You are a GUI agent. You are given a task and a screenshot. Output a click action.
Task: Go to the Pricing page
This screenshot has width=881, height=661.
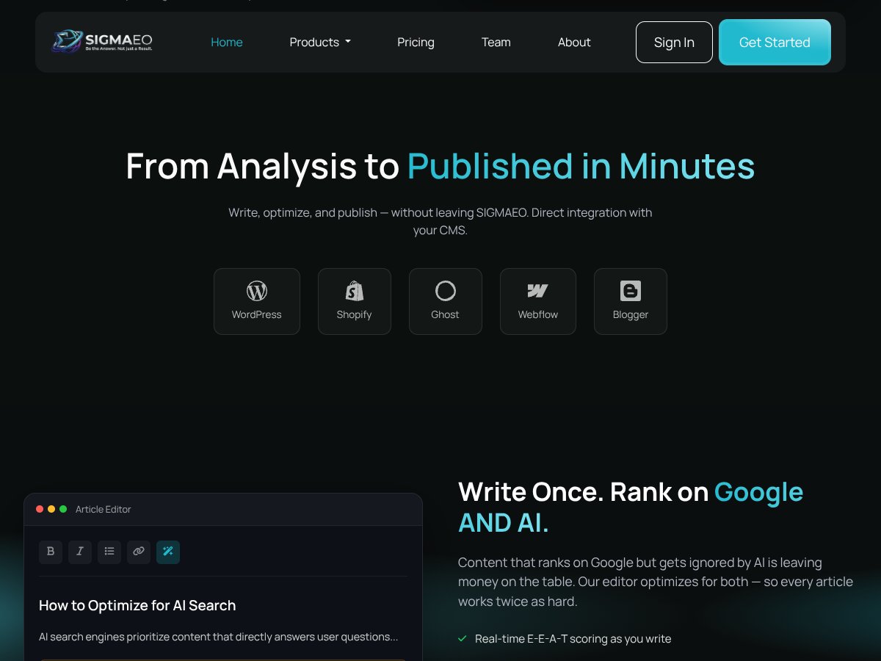click(416, 43)
